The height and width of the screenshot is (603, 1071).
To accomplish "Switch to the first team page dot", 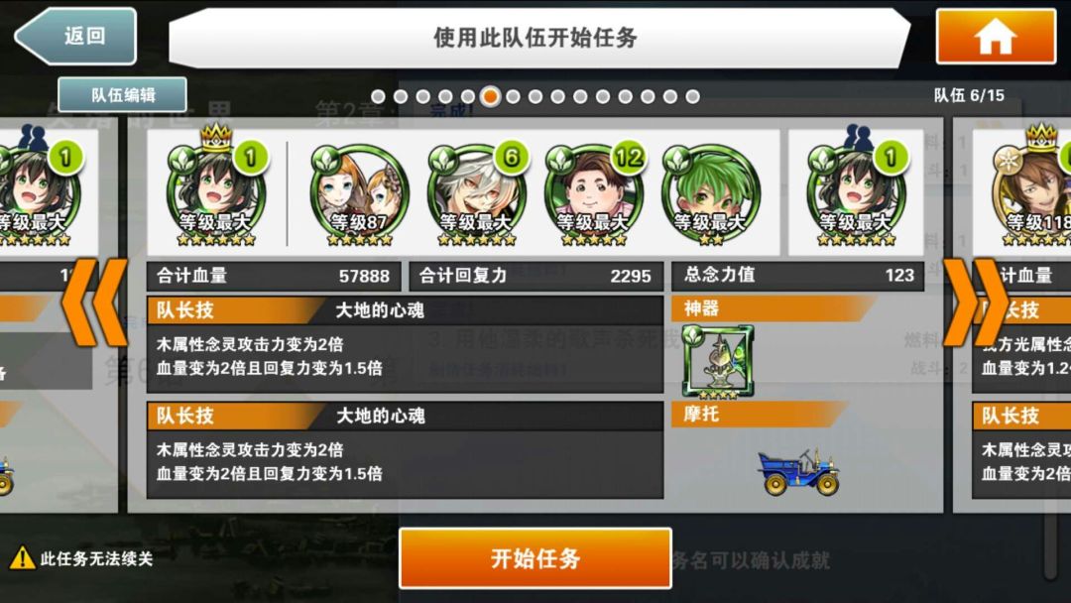I will 378,97.
